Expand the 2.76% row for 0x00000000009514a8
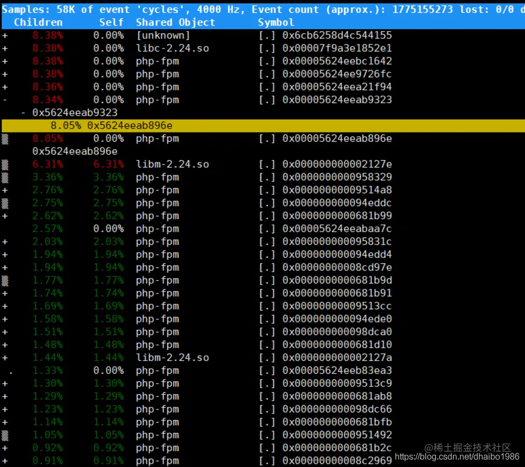The height and width of the screenshot is (467, 525). click(x=5, y=190)
